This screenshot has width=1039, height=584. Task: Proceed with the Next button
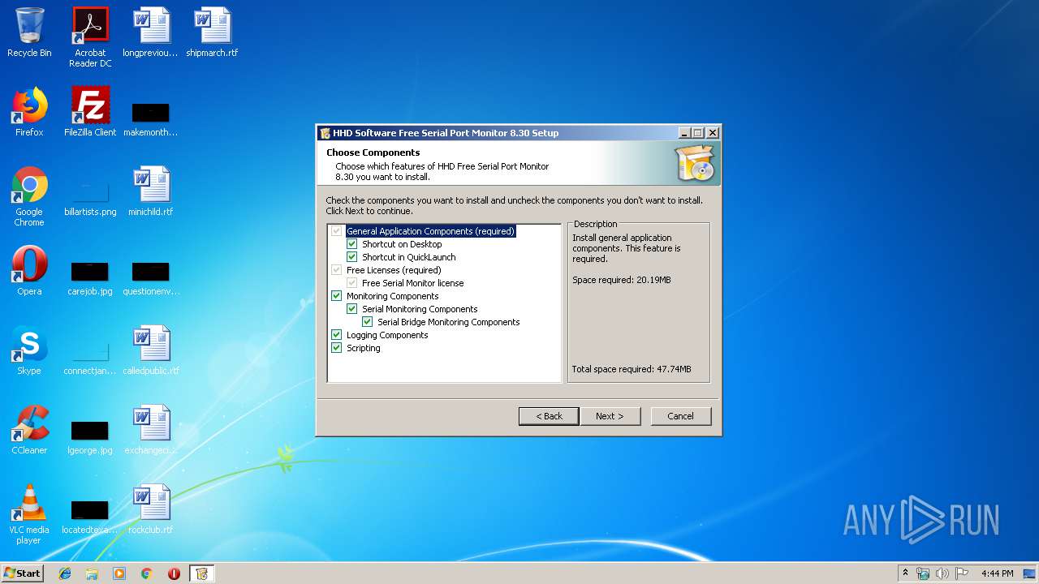[610, 416]
